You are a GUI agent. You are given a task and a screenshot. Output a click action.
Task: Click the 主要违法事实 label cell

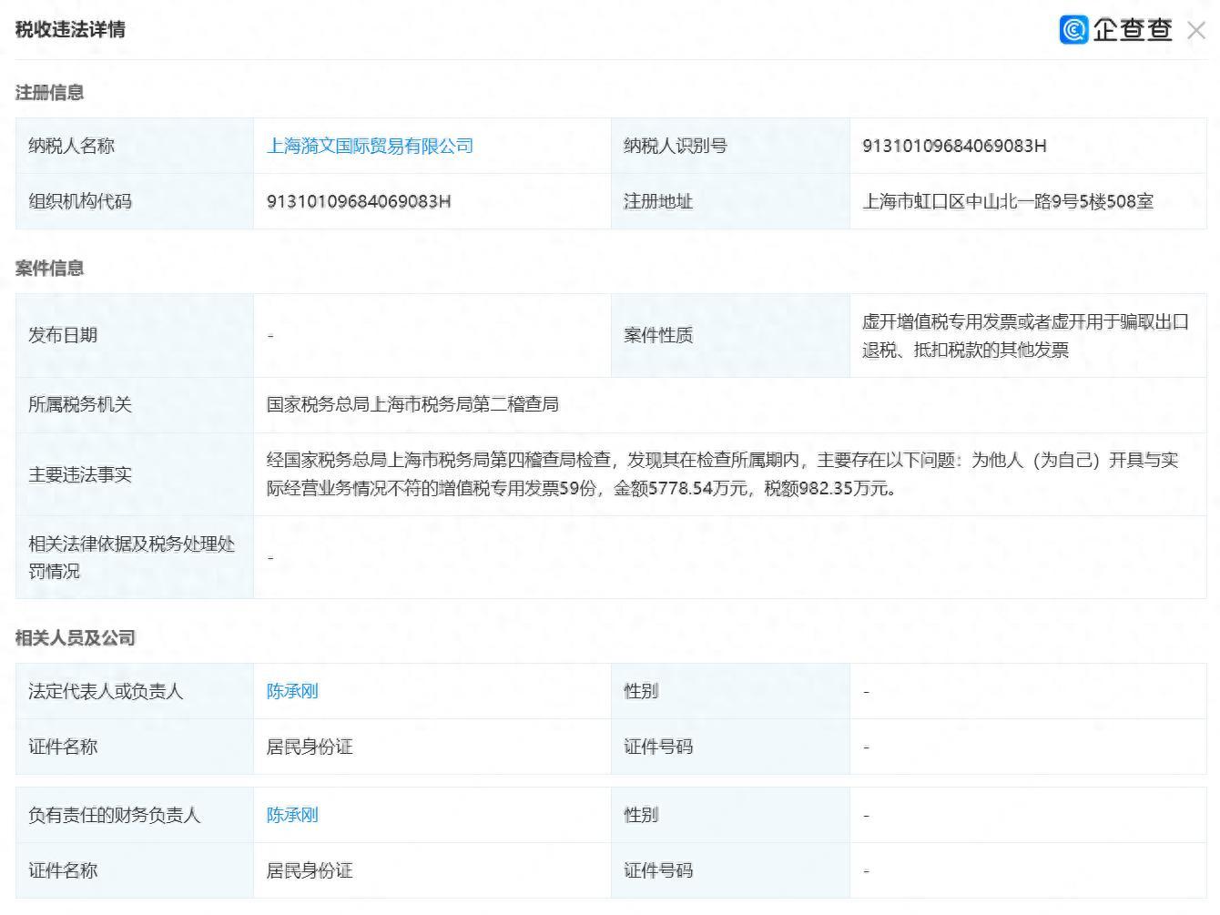[135, 474]
